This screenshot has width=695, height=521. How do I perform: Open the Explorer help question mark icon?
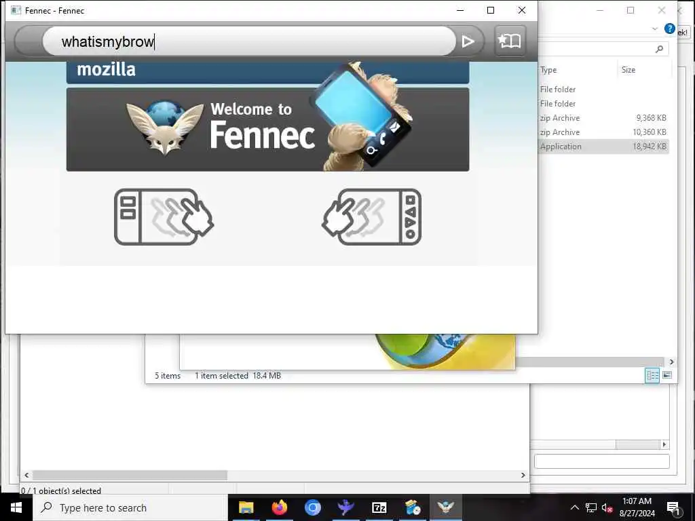(x=669, y=28)
